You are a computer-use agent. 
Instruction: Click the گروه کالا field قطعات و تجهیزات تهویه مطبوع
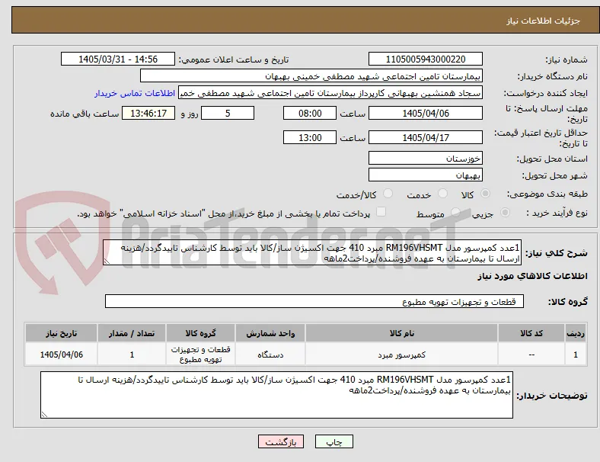pos(314,301)
